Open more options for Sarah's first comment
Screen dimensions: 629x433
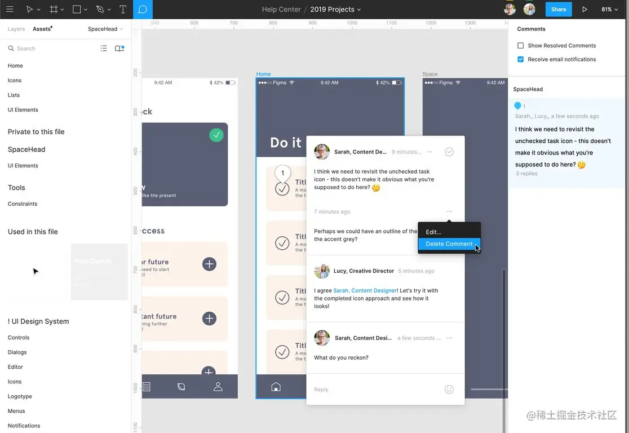coord(429,152)
